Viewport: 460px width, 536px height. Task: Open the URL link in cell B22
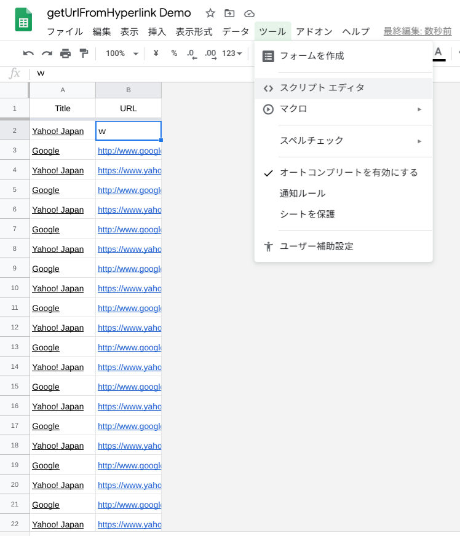point(129,524)
